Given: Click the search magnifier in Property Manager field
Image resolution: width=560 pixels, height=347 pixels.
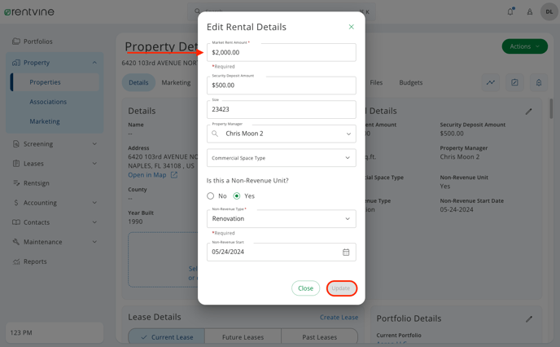Looking at the screenshot, I should point(215,134).
